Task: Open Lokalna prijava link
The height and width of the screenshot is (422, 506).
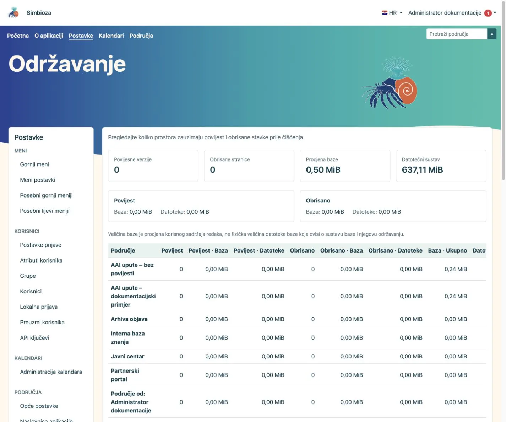Action: pyautogui.click(x=39, y=307)
